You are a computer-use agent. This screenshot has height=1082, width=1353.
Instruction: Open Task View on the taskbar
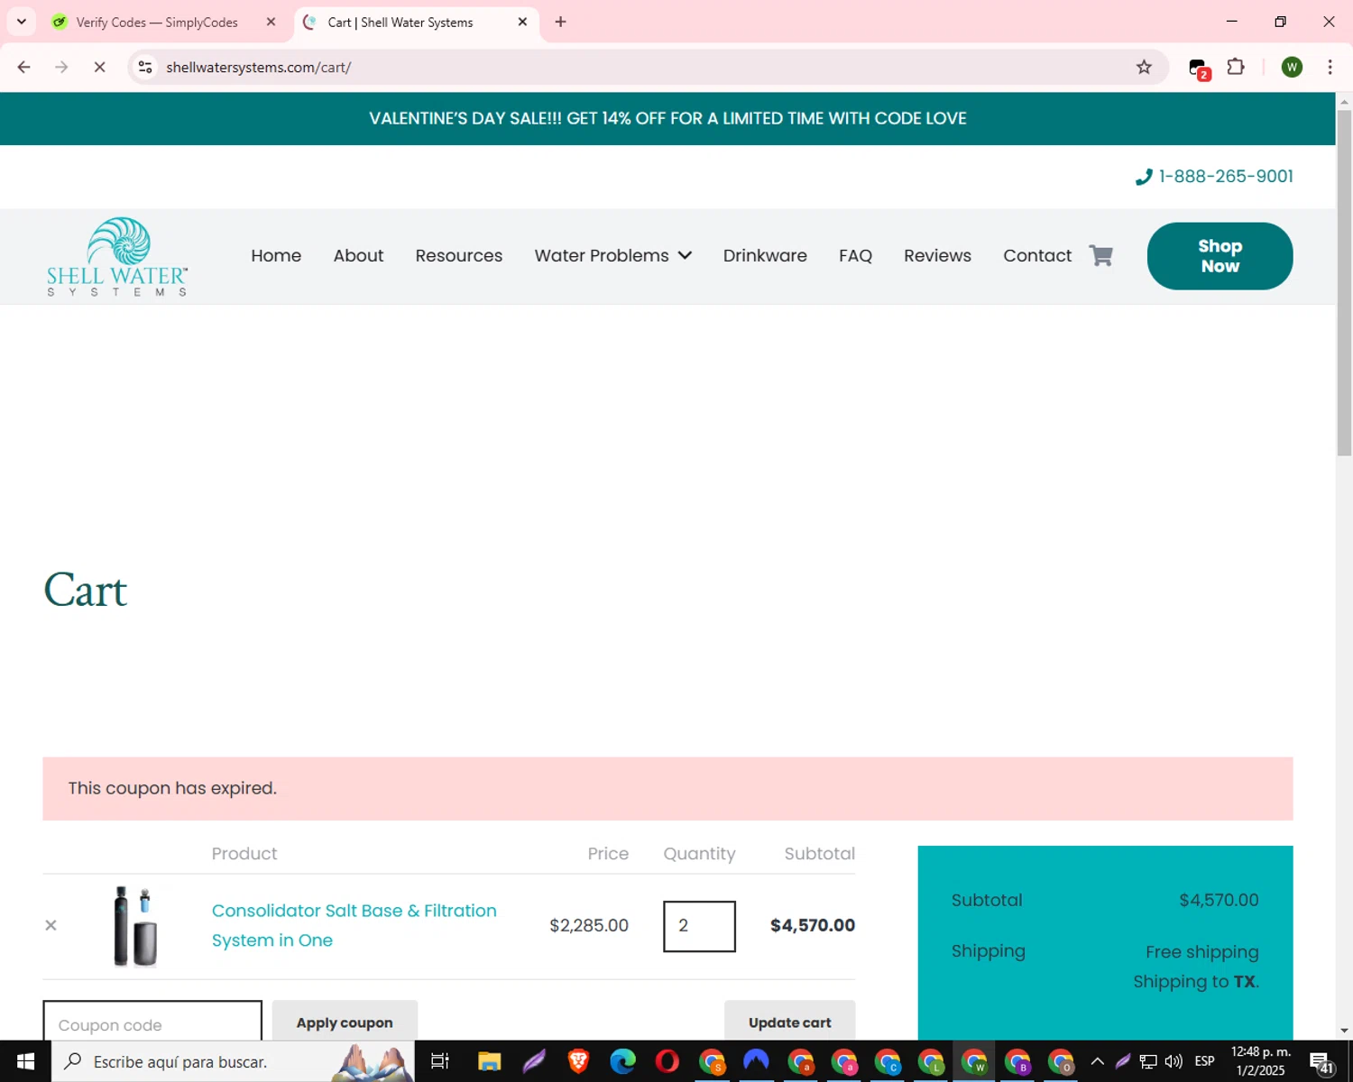click(439, 1061)
